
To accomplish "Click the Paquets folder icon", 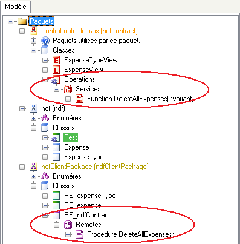I will tap(22, 21).
